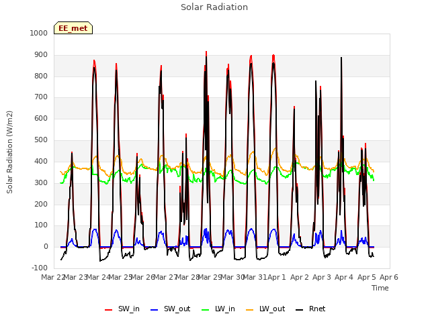
Task: Click the 800 y-axis tick label
Action: point(41,76)
